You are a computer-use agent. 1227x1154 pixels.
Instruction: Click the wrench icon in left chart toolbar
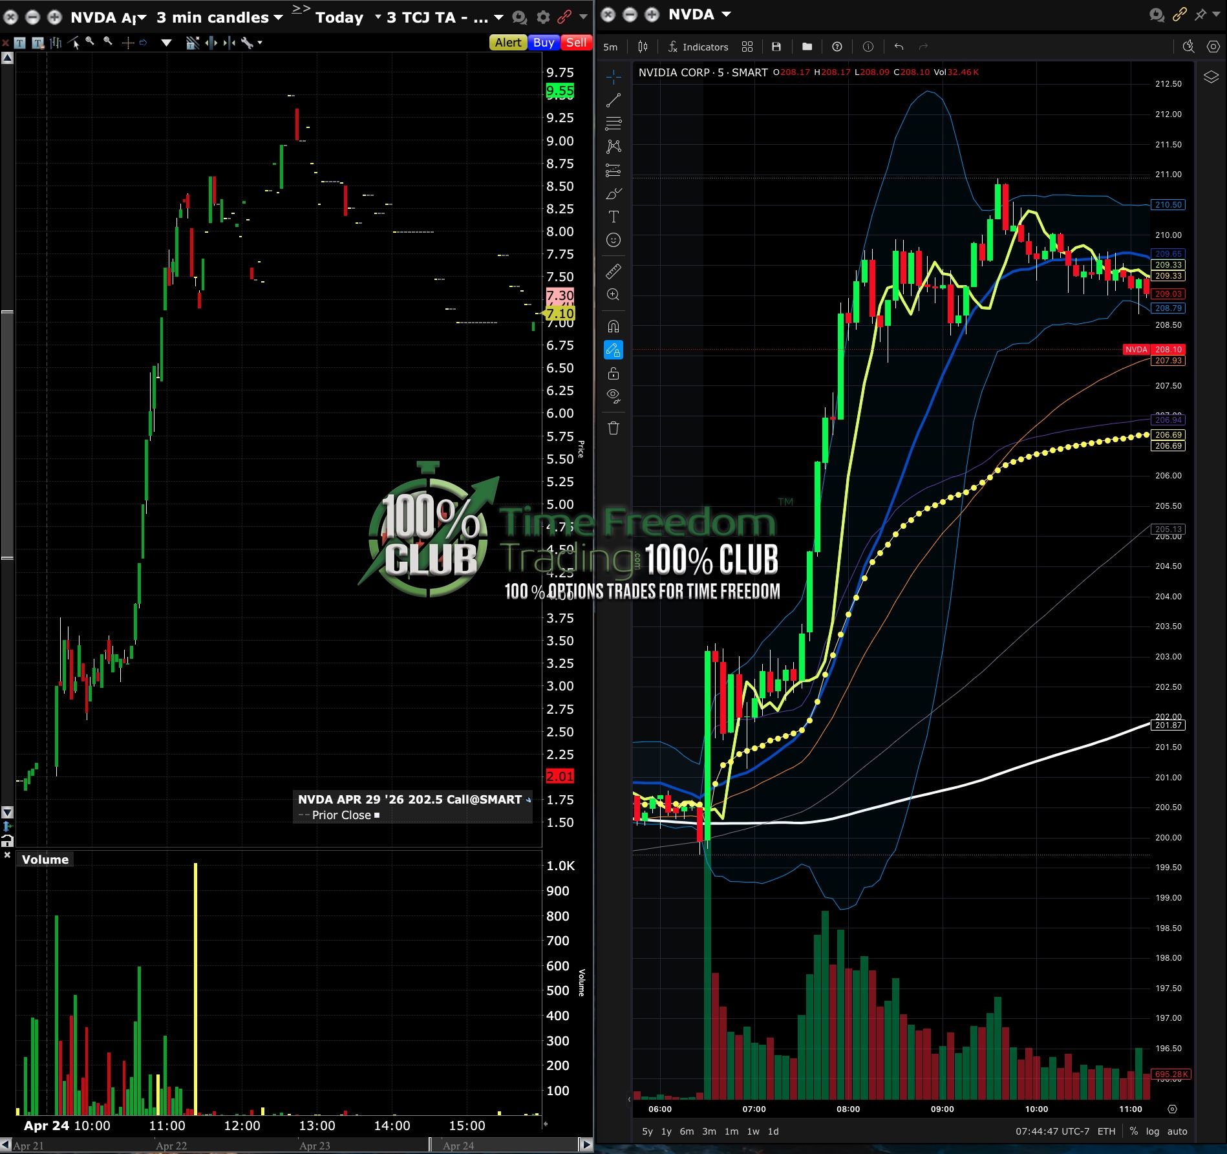[247, 43]
